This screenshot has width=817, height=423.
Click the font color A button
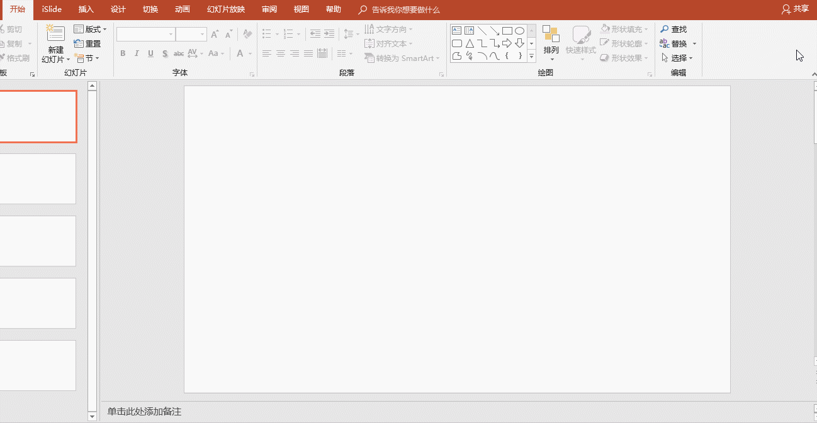(x=240, y=53)
